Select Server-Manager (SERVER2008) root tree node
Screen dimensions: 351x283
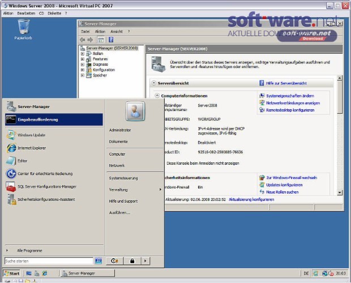point(112,48)
